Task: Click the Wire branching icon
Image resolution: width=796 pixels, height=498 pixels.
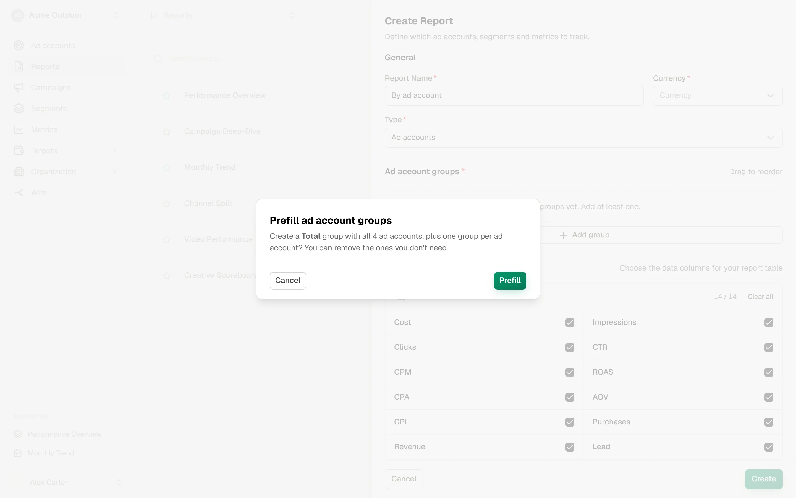Action: coord(19,193)
